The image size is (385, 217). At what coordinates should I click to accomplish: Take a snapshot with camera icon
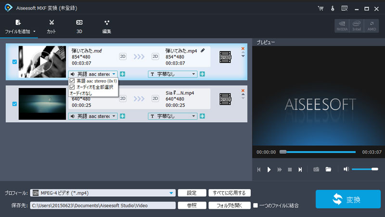[x=316, y=169]
